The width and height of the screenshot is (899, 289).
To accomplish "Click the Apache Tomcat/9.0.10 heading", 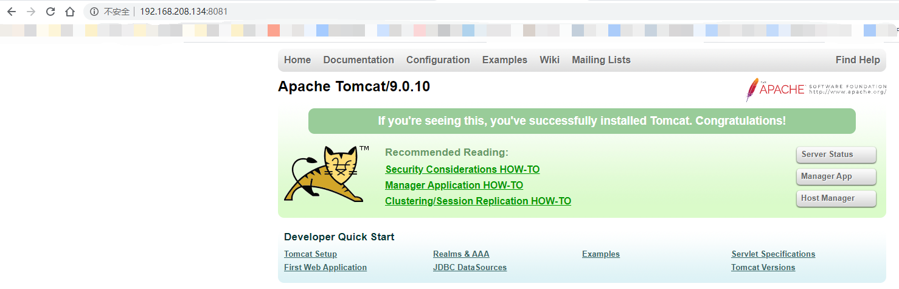I will click(354, 86).
